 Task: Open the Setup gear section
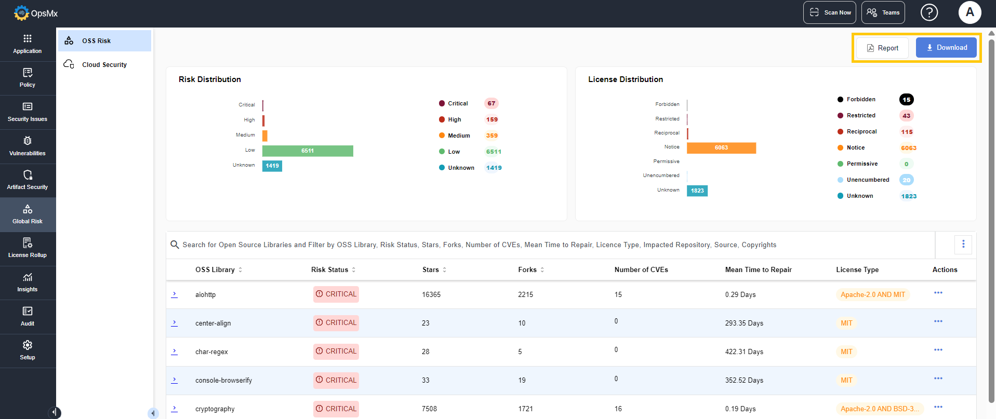tap(28, 350)
